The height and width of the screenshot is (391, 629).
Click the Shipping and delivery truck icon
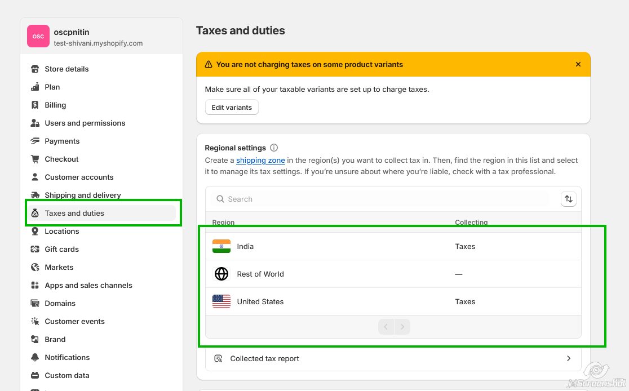point(35,195)
